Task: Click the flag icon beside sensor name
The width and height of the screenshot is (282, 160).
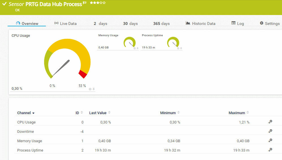Action: tap(85, 3)
